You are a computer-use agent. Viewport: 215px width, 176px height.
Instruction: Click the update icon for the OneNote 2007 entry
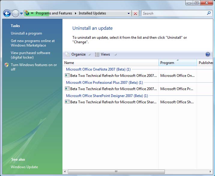[67, 76]
